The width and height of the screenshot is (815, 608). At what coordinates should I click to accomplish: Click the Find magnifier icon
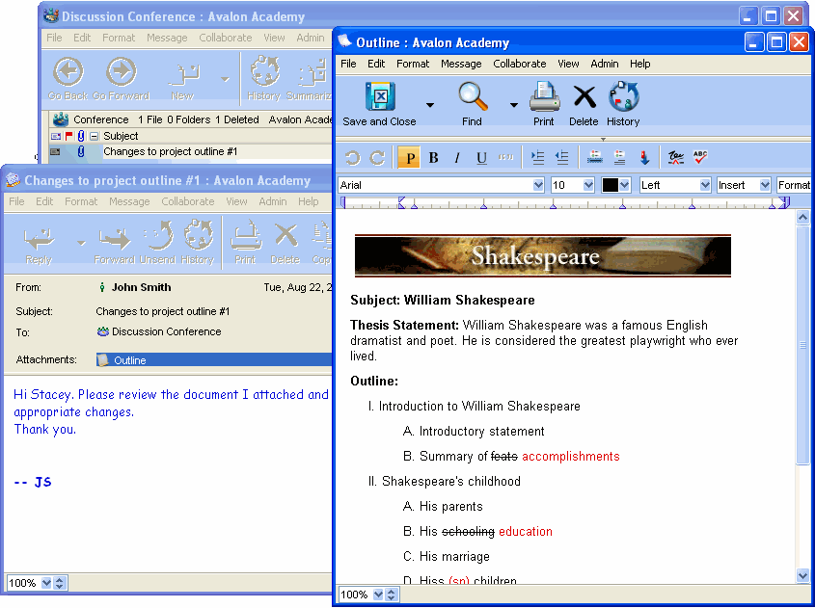pos(472,97)
